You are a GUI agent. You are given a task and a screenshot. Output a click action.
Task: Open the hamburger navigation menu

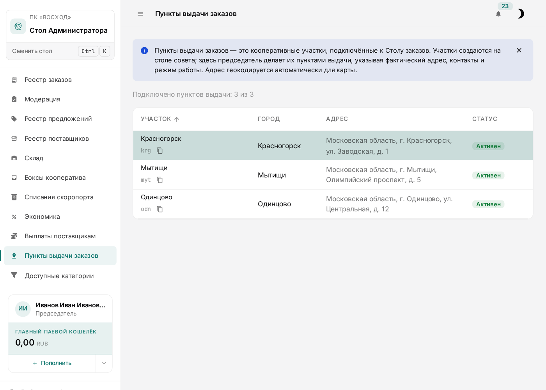point(140,14)
